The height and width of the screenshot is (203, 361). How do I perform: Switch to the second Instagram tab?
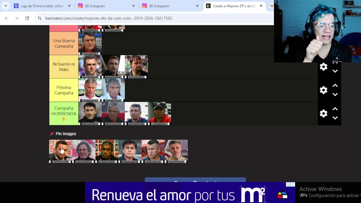coord(171,6)
